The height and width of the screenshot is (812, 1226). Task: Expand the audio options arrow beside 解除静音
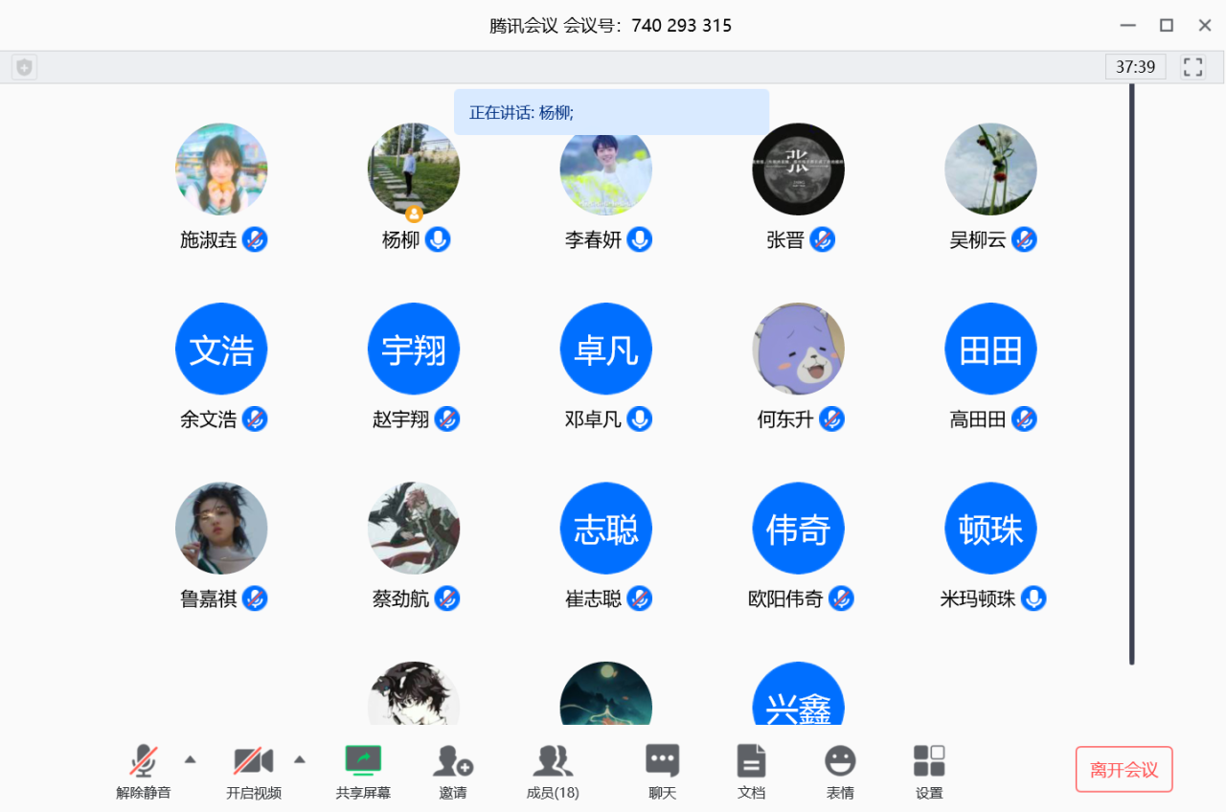tap(190, 759)
